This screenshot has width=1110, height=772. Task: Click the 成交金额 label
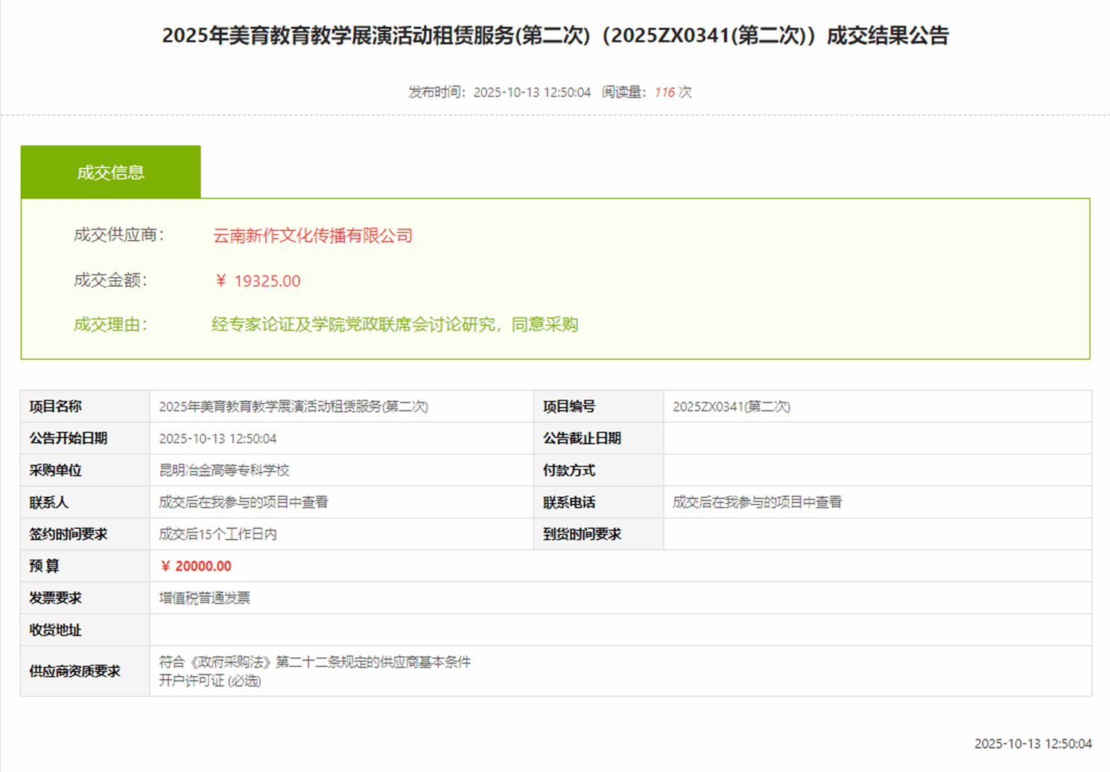click(x=110, y=280)
